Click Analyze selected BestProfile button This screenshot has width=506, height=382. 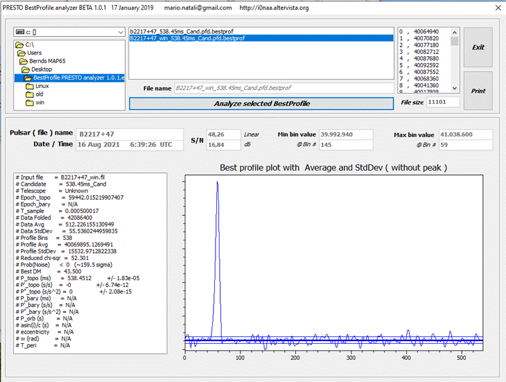coord(262,104)
